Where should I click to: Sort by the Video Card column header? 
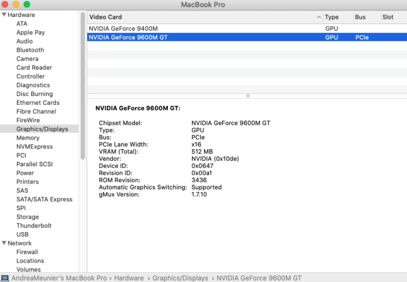click(105, 17)
